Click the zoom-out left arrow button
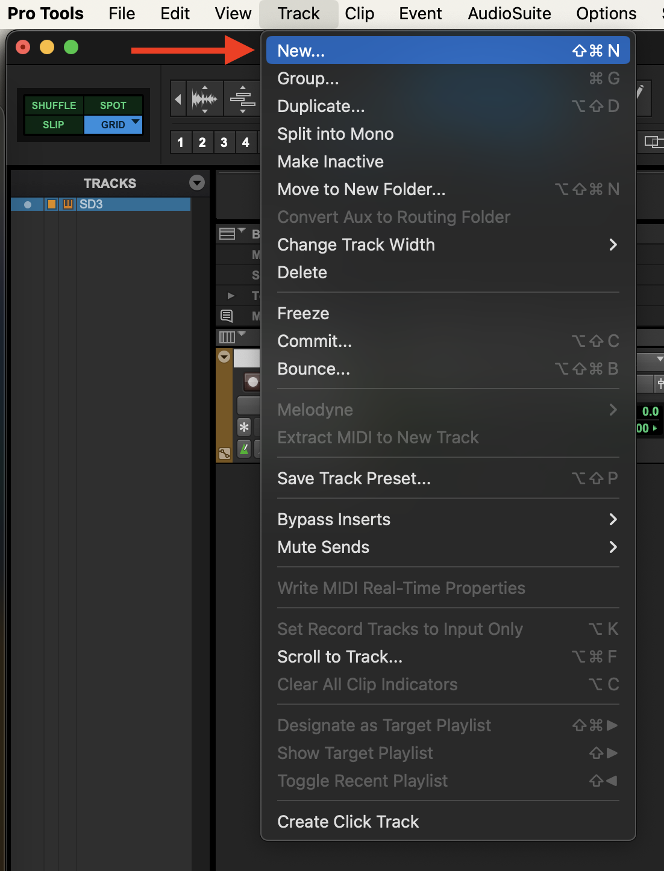Viewport: 664px width, 871px height. [178, 98]
